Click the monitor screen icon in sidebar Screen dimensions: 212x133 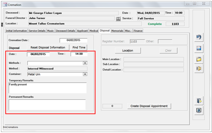click(199, 111)
